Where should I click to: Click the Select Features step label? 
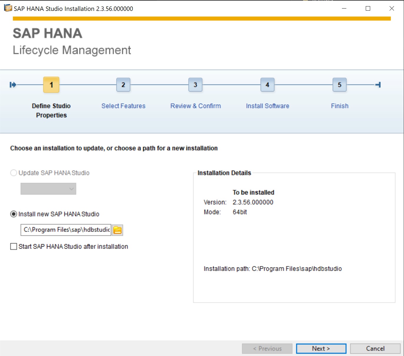[x=123, y=106]
